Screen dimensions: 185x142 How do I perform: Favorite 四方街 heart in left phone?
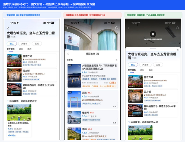click(20, 70)
